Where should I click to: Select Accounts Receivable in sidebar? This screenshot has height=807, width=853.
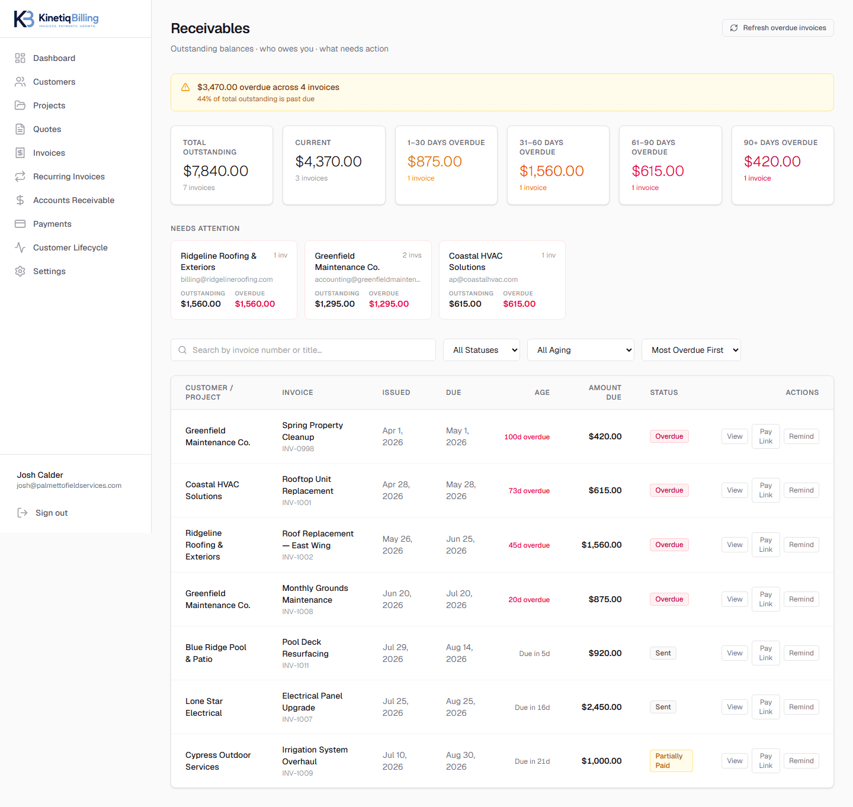click(75, 200)
